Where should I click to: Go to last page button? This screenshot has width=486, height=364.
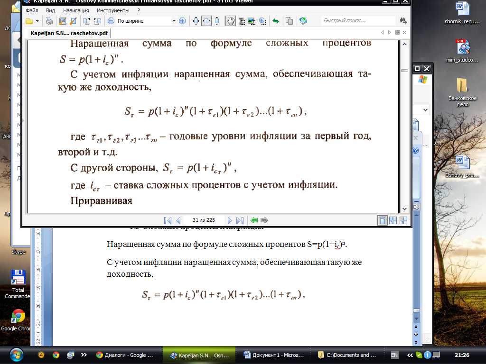tap(240, 220)
